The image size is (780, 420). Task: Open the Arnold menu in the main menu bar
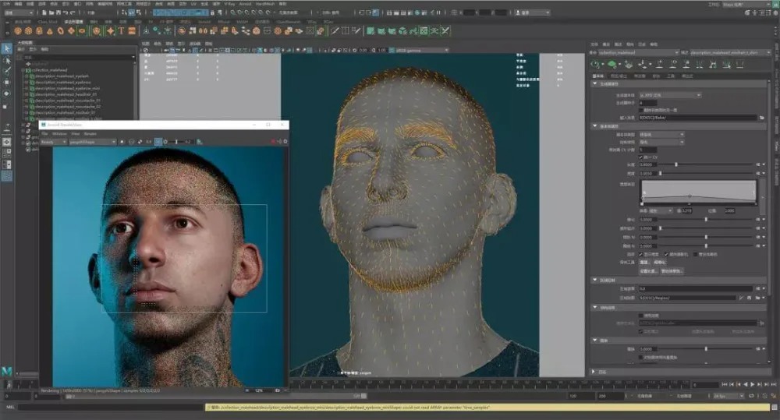(x=245, y=4)
